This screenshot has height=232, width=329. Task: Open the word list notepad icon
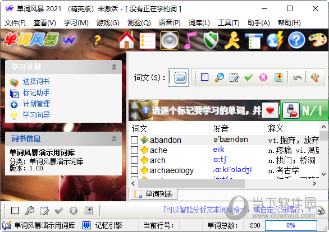[148, 40]
